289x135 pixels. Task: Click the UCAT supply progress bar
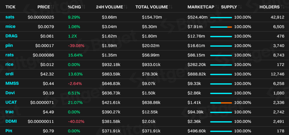(x=221, y=103)
